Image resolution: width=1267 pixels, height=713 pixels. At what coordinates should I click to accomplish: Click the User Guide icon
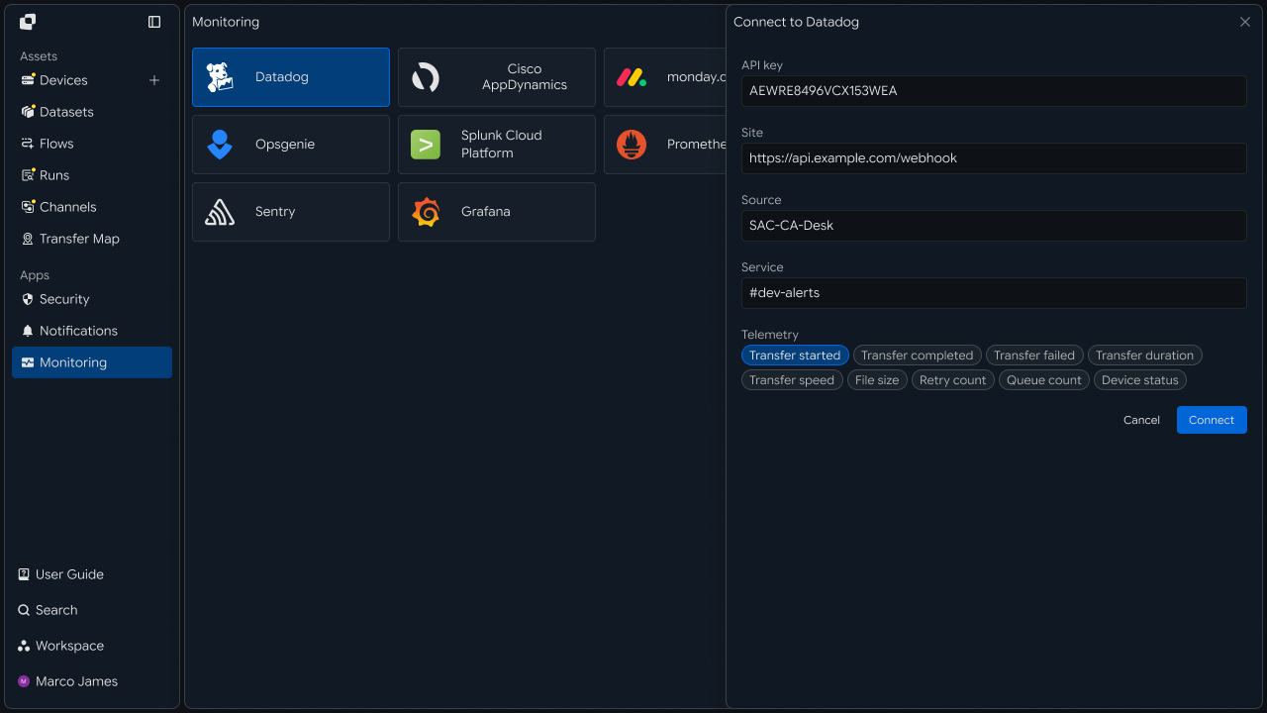[x=24, y=574]
